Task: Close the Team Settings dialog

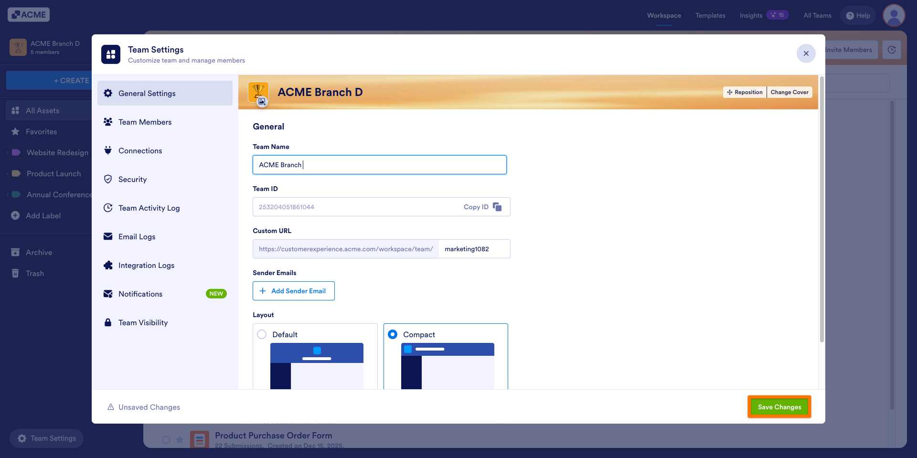Action: (806, 53)
